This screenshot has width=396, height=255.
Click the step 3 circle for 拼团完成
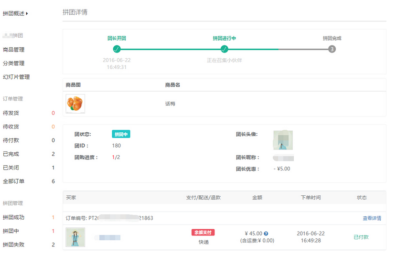pyautogui.click(x=332, y=49)
